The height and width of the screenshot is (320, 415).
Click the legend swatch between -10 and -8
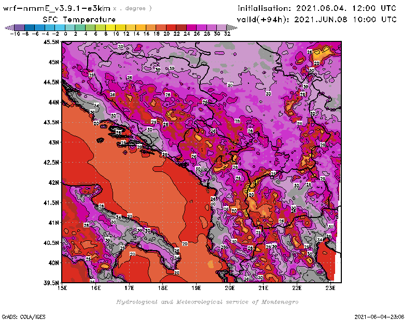pyautogui.click(x=20, y=28)
